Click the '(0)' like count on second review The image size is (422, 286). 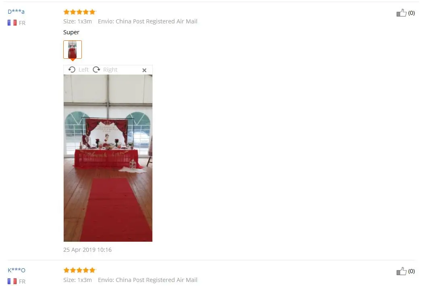point(411,271)
